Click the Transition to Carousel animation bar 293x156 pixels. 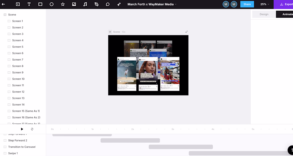[181, 147]
